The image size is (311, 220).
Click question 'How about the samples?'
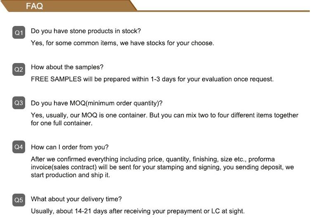coord(67,67)
